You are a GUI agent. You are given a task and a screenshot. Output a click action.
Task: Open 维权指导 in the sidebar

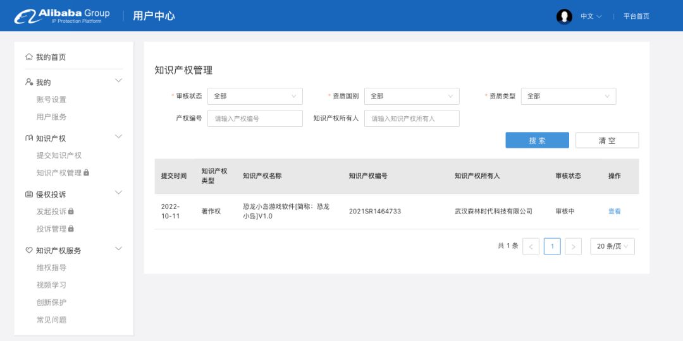point(51,268)
